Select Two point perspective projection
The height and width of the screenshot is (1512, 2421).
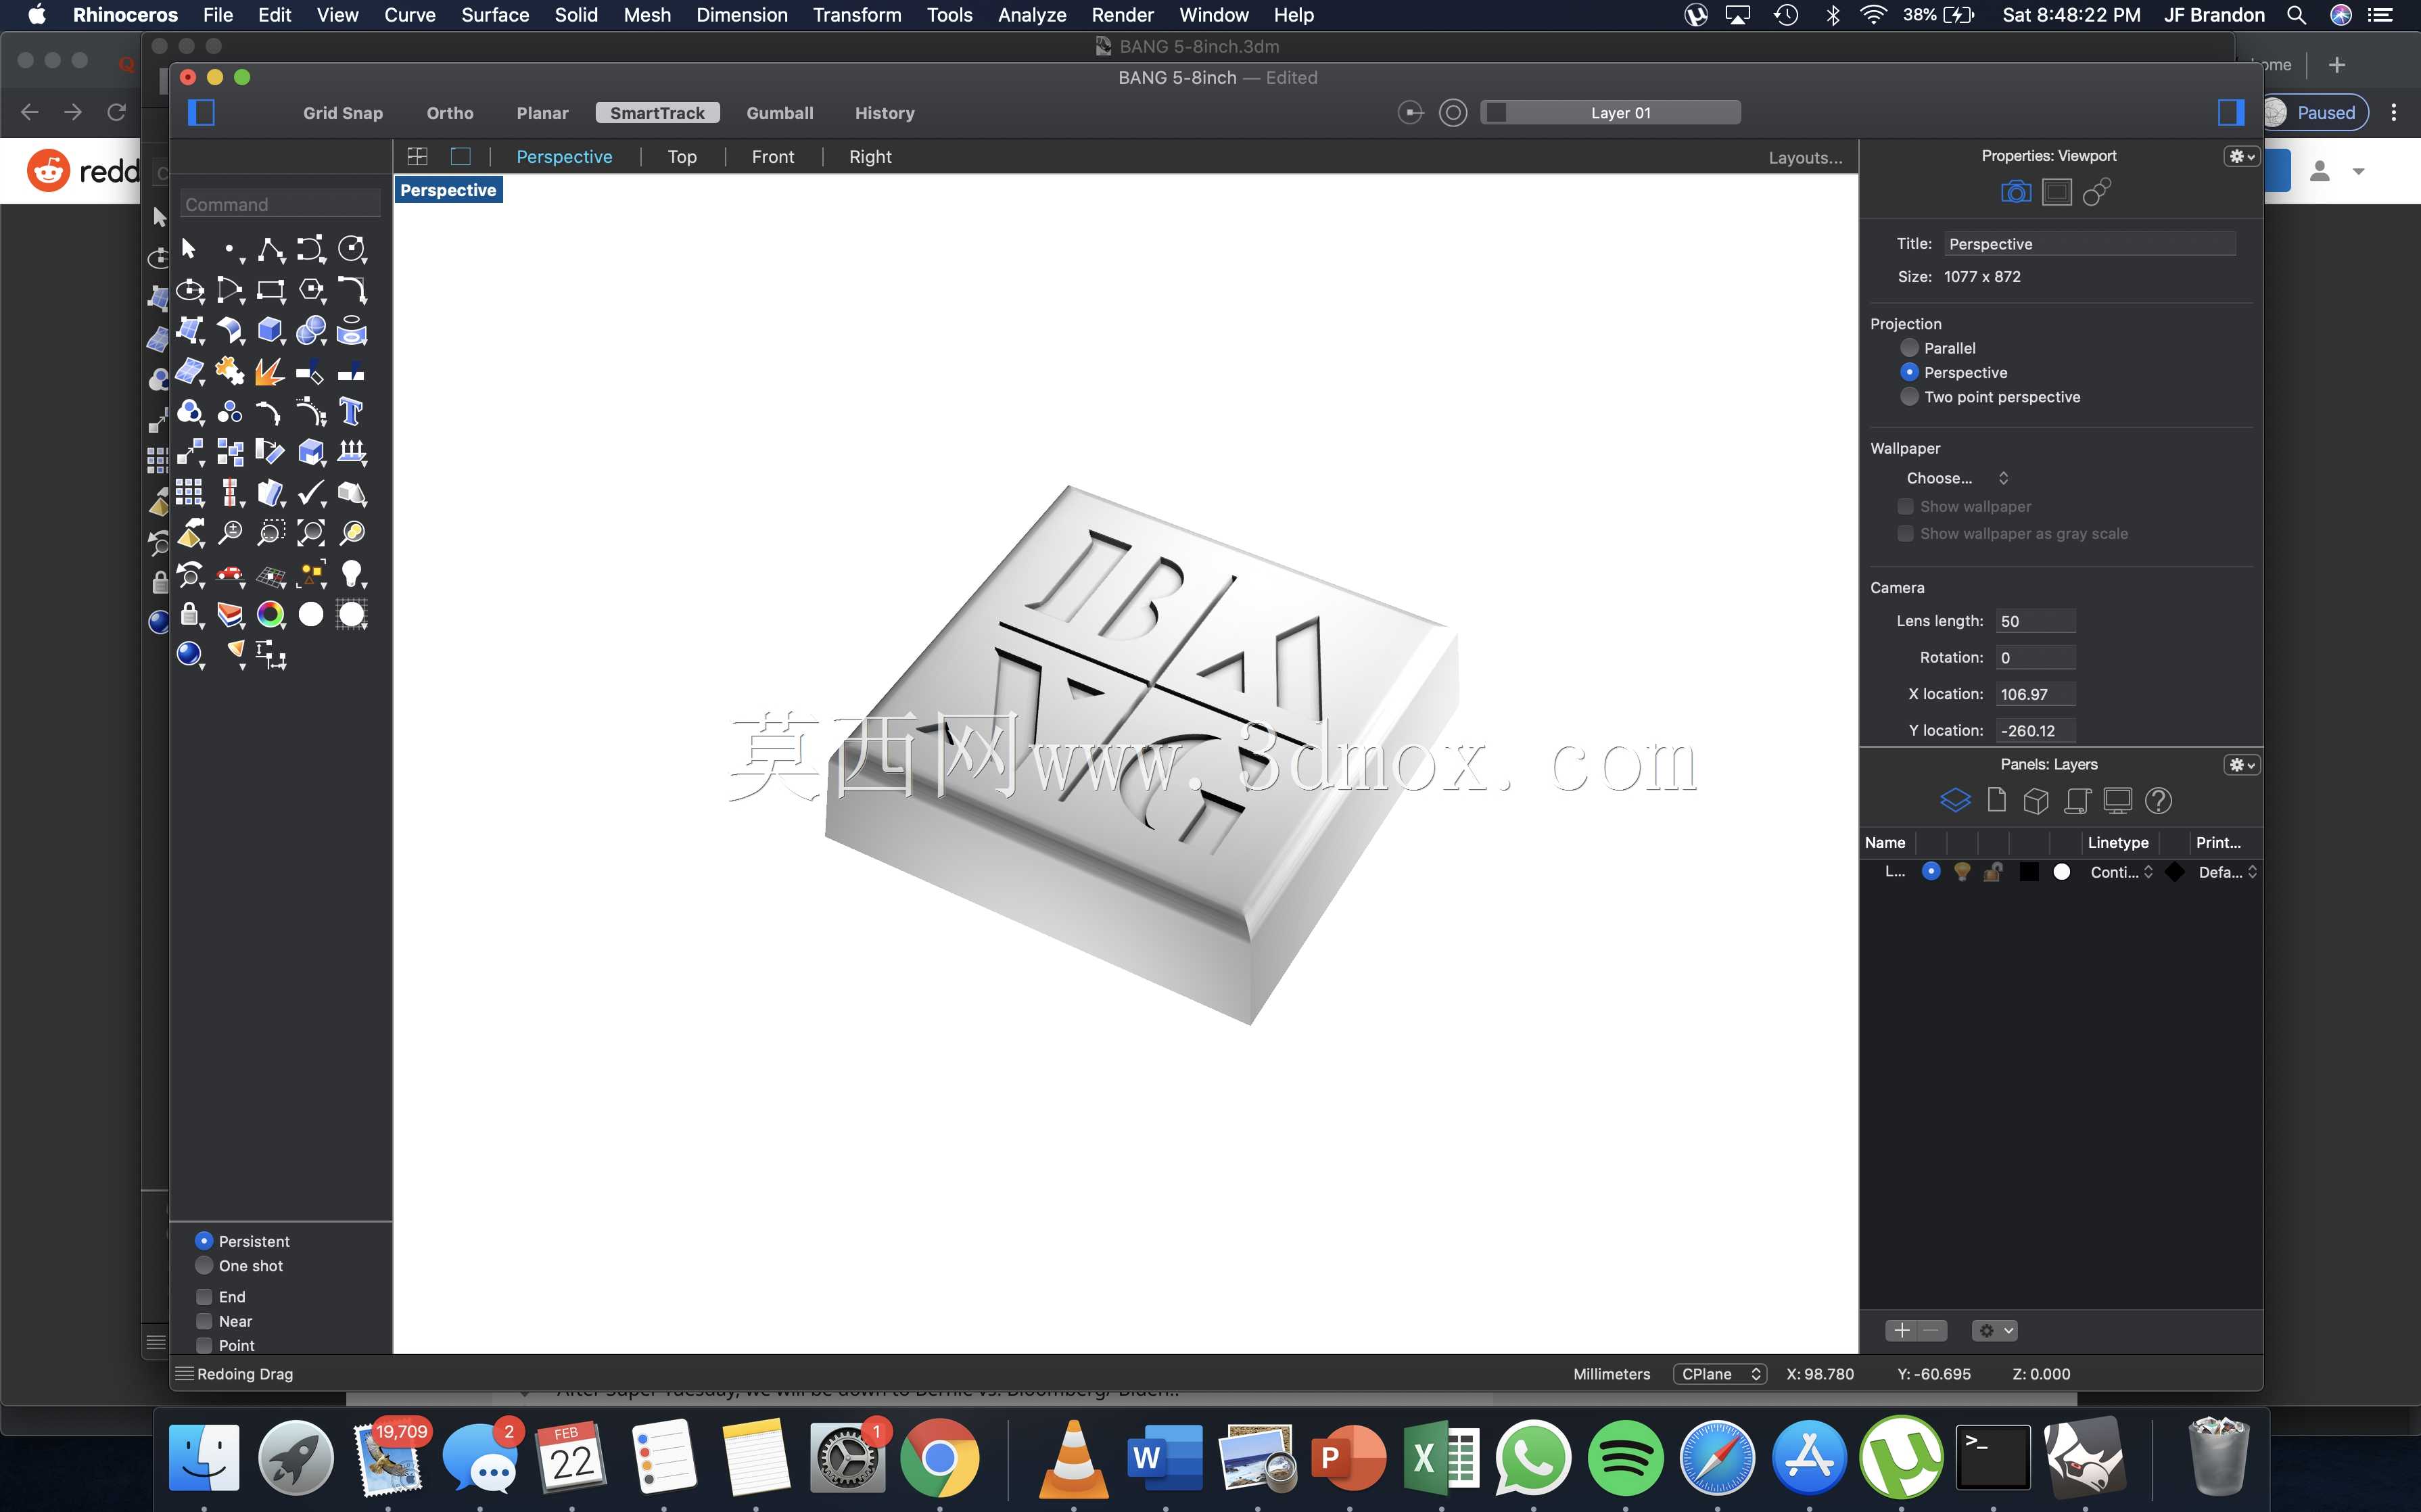point(1909,397)
